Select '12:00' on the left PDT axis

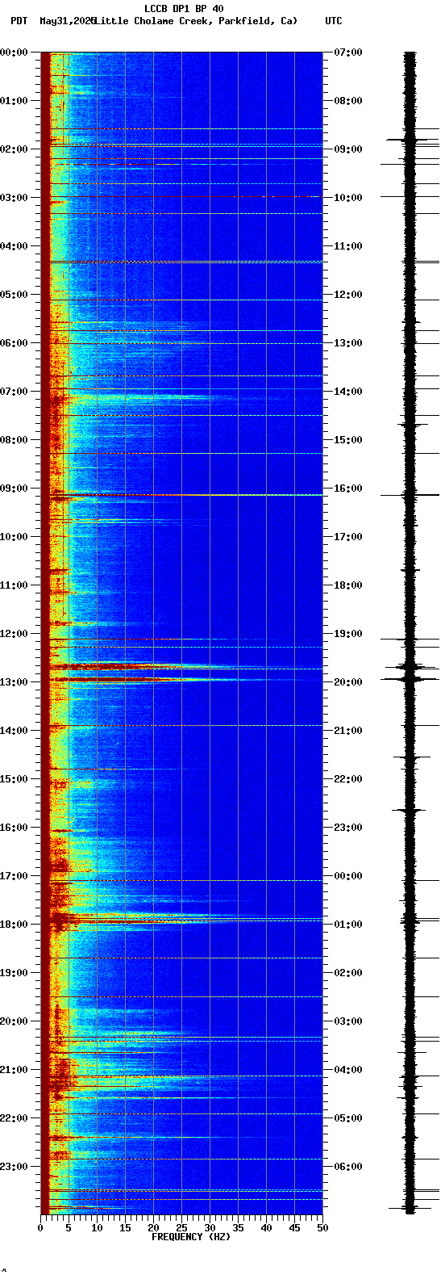[14, 634]
